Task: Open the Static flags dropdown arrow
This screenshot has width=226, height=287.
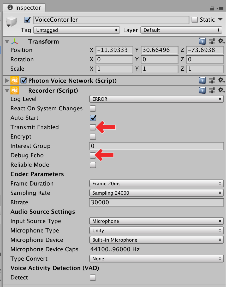Action: pos(220,19)
